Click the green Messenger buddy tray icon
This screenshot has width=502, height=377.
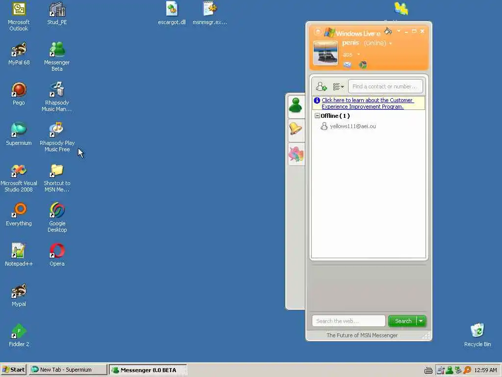click(x=450, y=370)
